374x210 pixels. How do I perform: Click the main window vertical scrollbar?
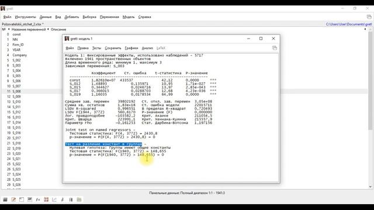pyautogui.click(x=370, y=81)
